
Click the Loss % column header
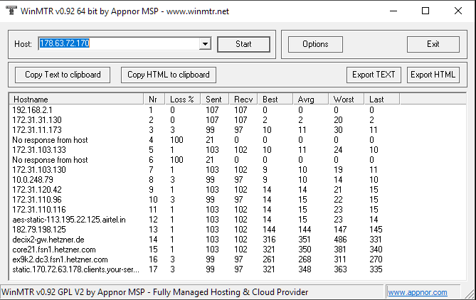pyautogui.click(x=183, y=100)
